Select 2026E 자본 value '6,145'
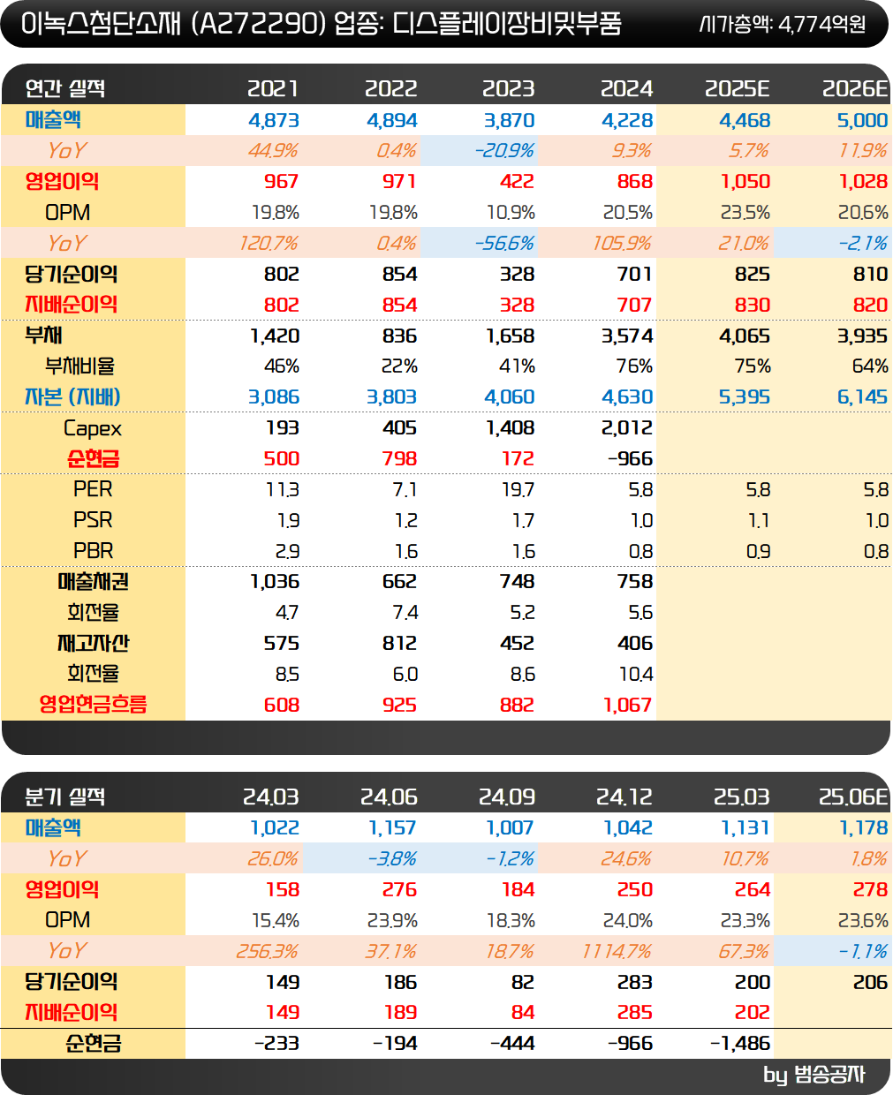893x1095 pixels. tap(862, 397)
